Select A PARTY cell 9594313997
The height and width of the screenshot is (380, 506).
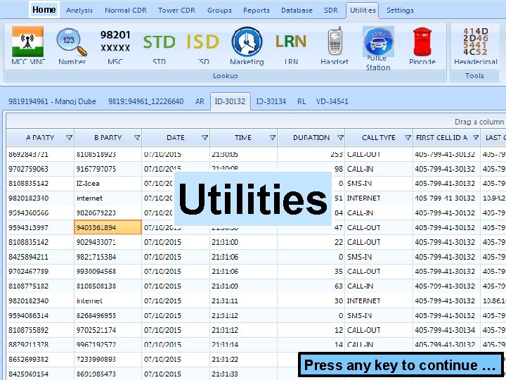click(40, 227)
